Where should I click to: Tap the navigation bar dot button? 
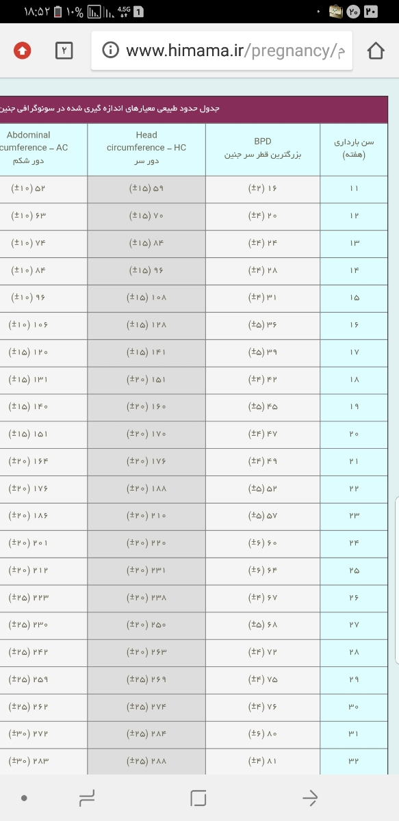tap(24, 798)
